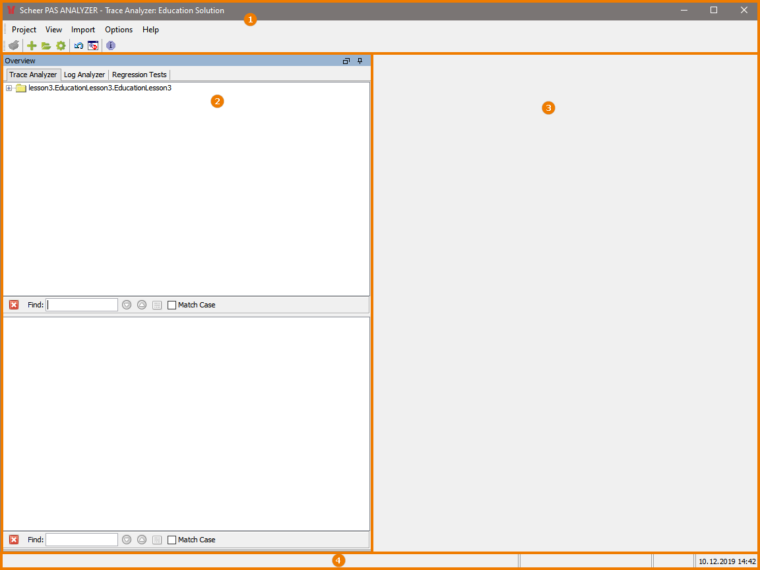Click the suppress-info-dialogs toolbar icon
Screen dimensions: 760x570
coord(93,45)
